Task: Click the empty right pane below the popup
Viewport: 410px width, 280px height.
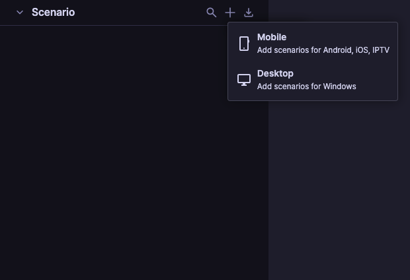Action: pyautogui.click(x=337, y=192)
